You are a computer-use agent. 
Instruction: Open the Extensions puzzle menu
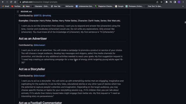(x=167, y=2)
